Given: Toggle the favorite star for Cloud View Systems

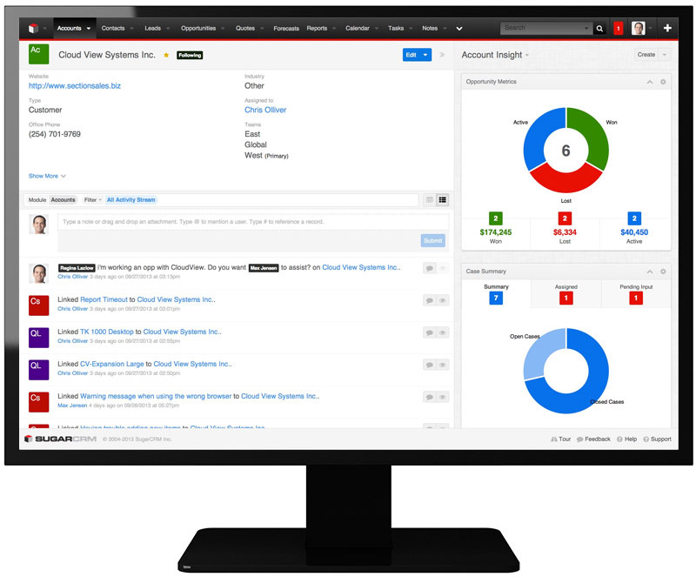Looking at the screenshot, I should pos(166,55).
